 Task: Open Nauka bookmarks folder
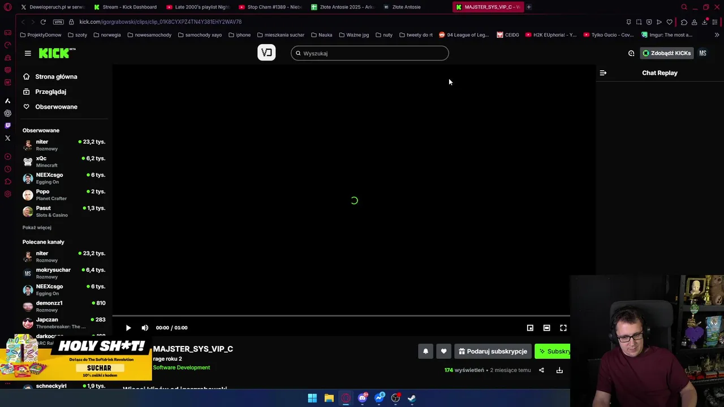[321, 34]
